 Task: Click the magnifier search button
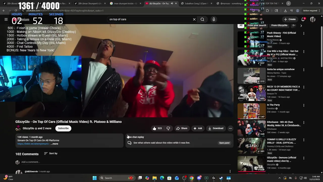pyautogui.click(x=202, y=19)
